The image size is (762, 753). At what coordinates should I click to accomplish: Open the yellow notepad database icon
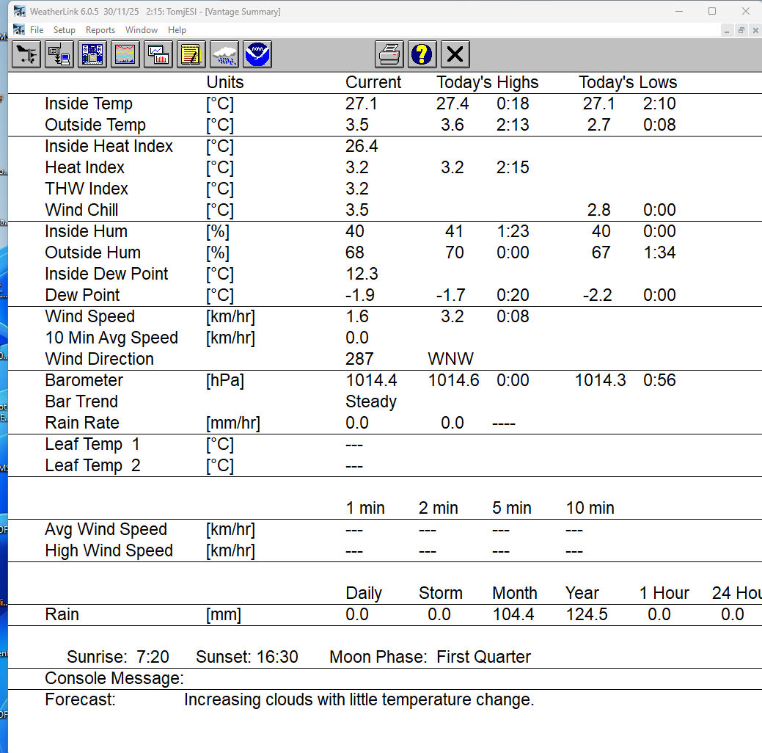[191, 54]
